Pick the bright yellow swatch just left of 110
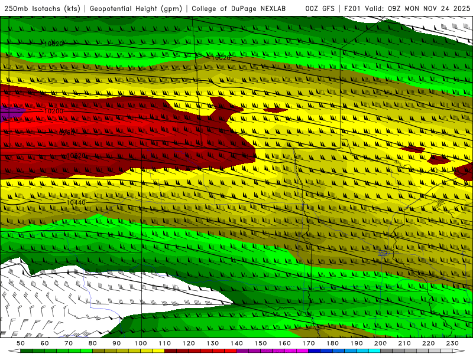Screen dimensions: 473x354 [158, 351]
